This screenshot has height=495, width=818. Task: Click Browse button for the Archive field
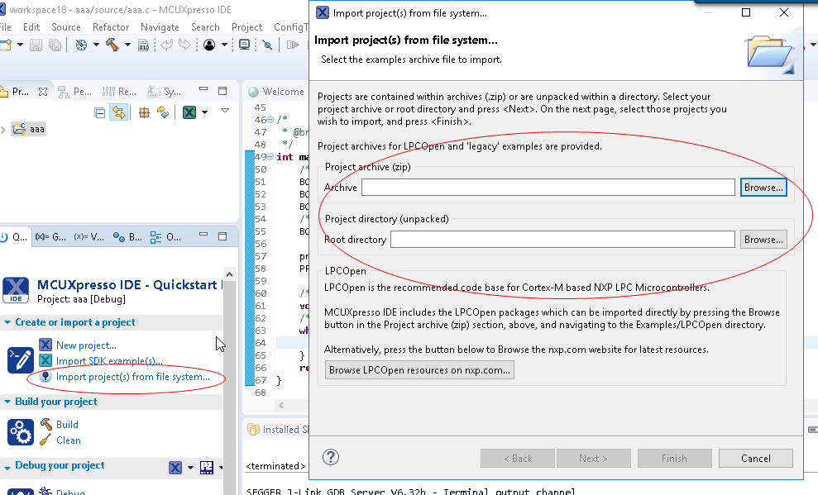pyautogui.click(x=763, y=187)
